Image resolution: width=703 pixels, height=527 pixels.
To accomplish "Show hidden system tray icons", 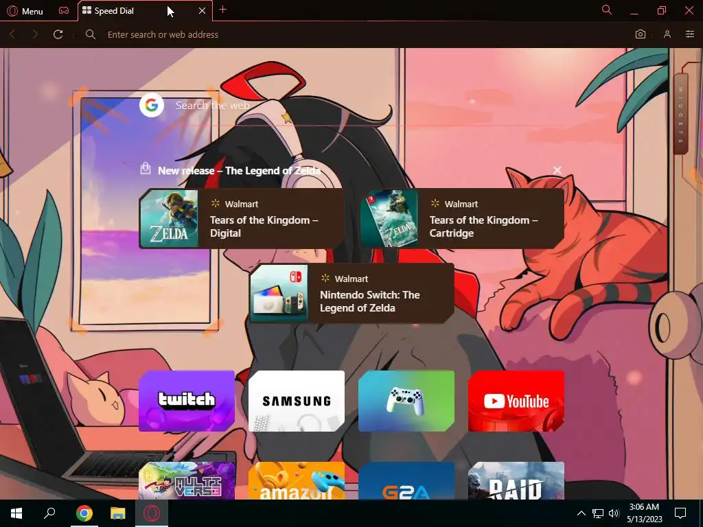I will point(581,513).
